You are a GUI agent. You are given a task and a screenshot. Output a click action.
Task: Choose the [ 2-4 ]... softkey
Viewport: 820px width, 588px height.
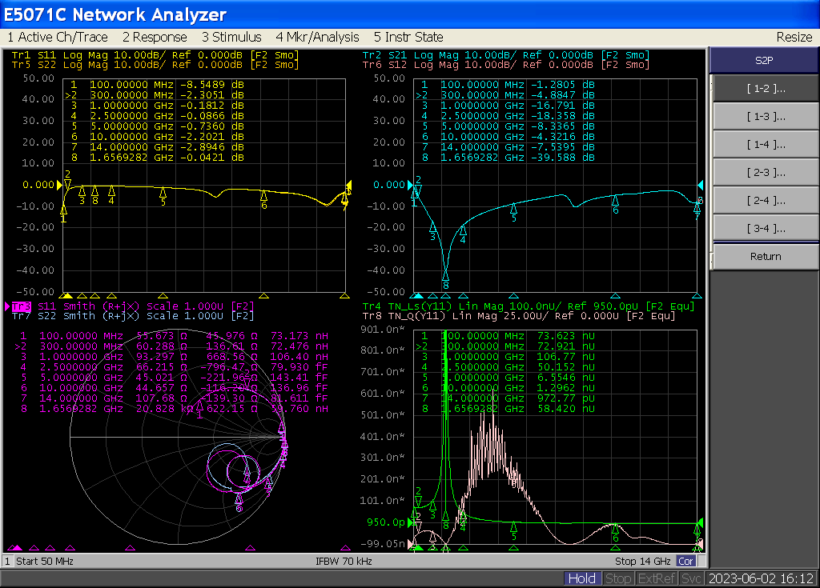766,201
